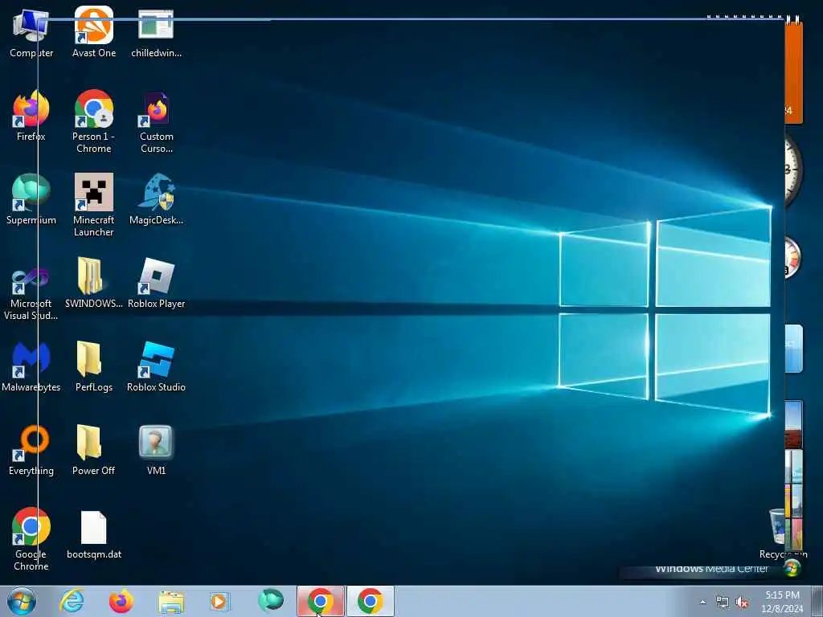The width and height of the screenshot is (823, 617).
Task: Open Windows Explorer from the taskbar
Action: click(171, 601)
